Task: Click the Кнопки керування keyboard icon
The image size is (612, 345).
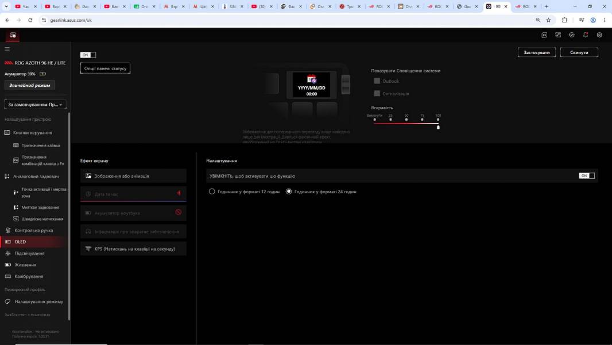Action: [x=7, y=132]
